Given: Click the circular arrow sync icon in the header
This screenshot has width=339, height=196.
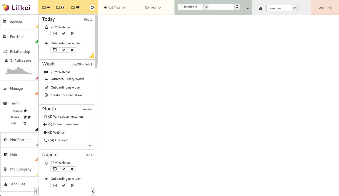Looking at the screenshot, I should click(x=92, y=7).
